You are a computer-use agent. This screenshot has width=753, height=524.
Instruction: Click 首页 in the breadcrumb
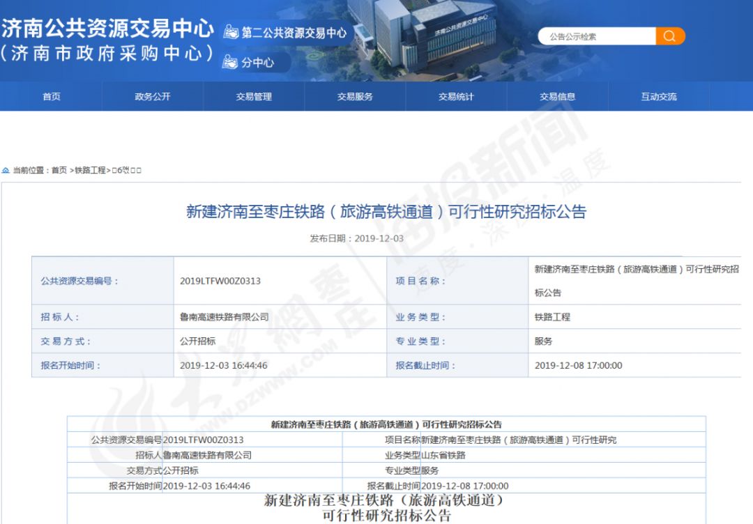coord(59,170)
